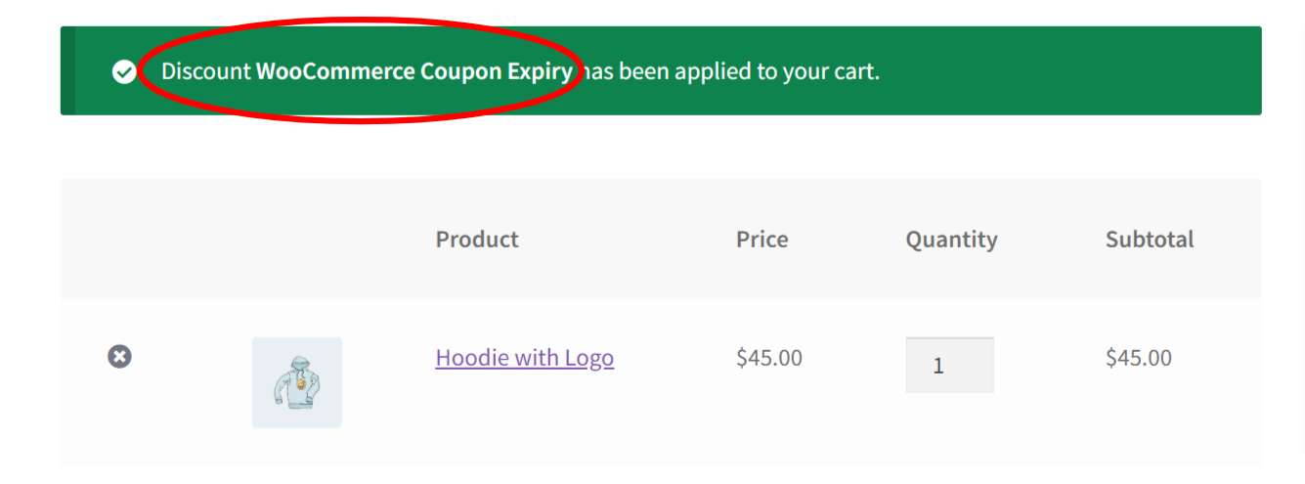This screenshot has width=1305, height=484.
Task: Click the success checkmark icon in notice
Action: 124,71
